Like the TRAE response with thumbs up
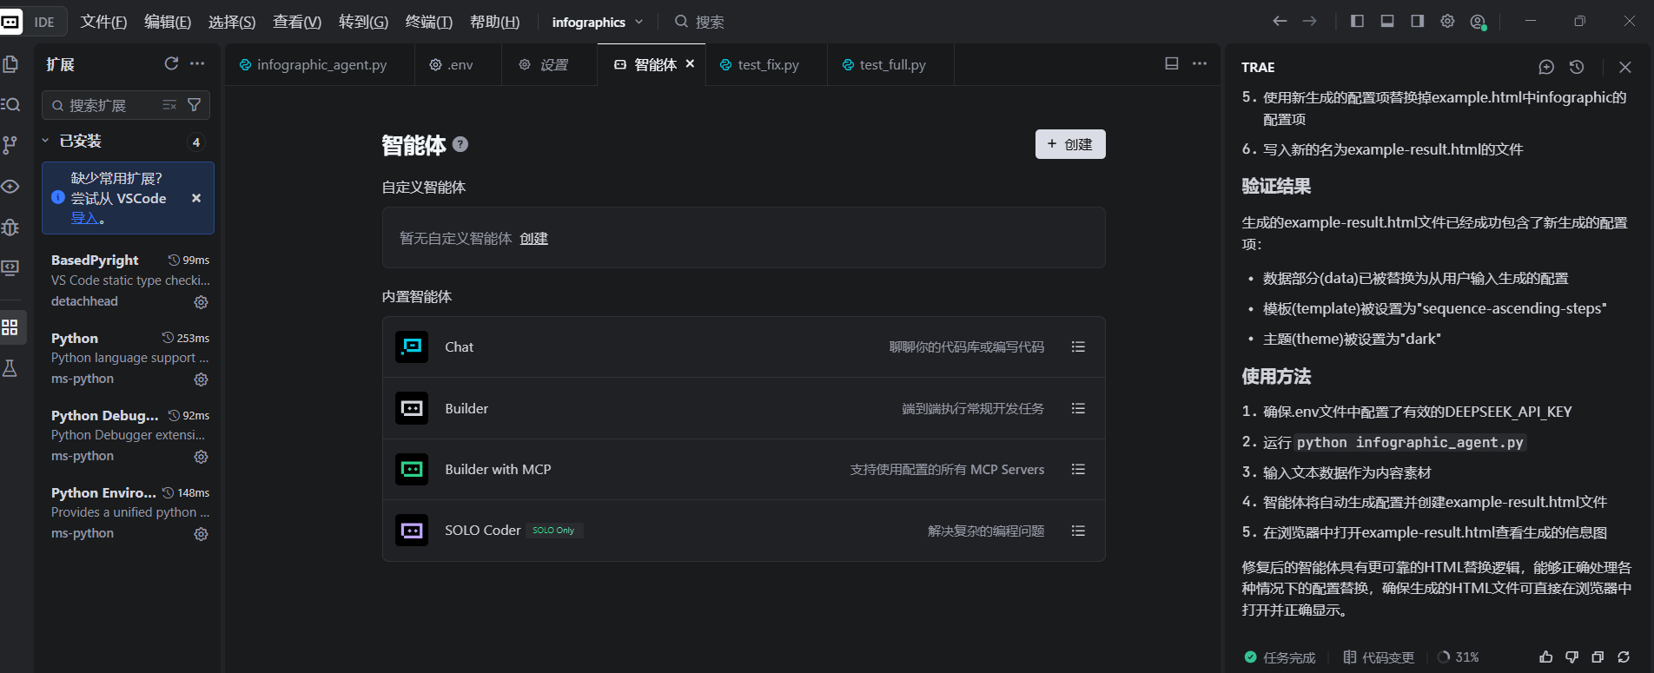This screenshot has width=1654, height=673. [x=1546, y=657]
